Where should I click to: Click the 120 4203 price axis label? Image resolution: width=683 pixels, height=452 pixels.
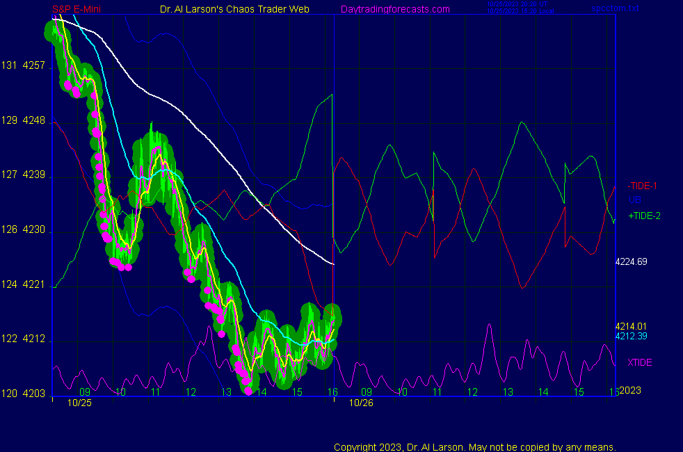[x=24, y=394]
